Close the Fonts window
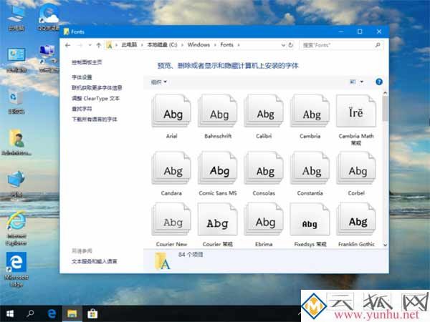This screenshot has height=322, width=430. click(379, 31)
